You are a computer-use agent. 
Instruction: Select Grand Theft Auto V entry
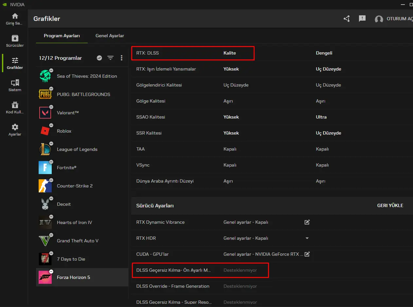pos(82,241)
